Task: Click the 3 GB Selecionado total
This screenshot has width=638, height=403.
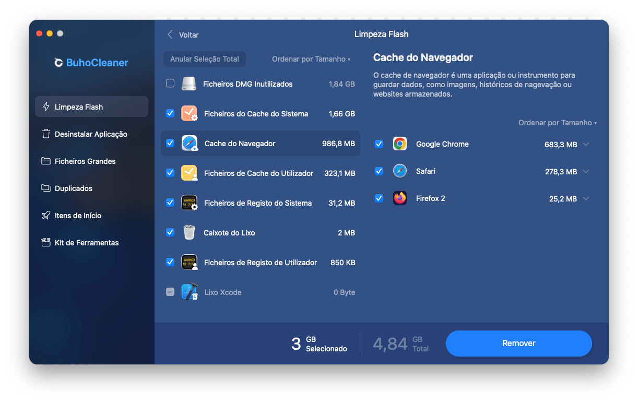Action: [319, 343]
